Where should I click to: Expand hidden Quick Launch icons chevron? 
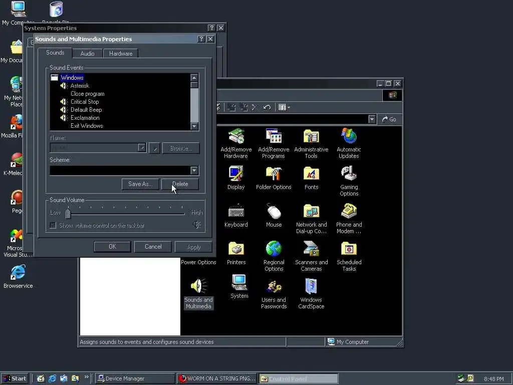coord(86,377)
